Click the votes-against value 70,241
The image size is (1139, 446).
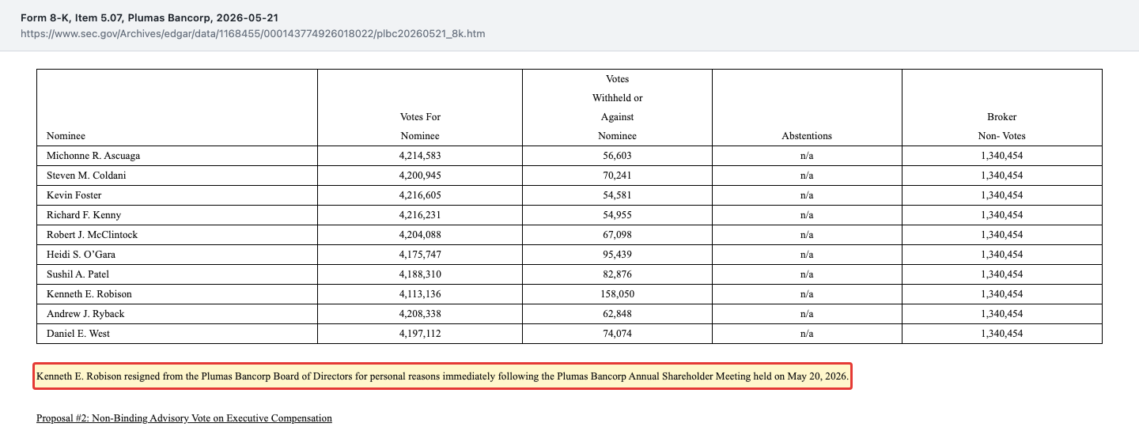[617, 176]
